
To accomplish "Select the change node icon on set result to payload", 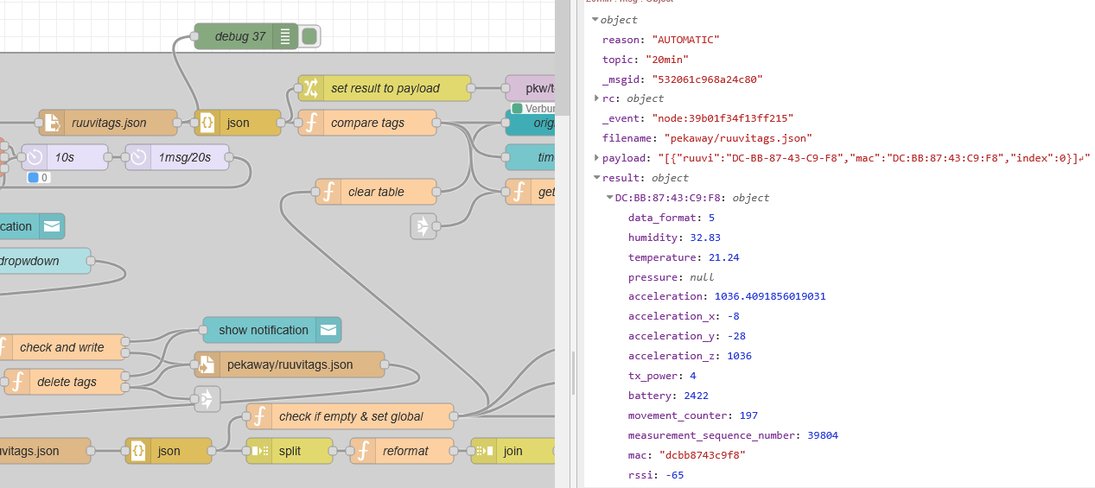I will 311,88.
